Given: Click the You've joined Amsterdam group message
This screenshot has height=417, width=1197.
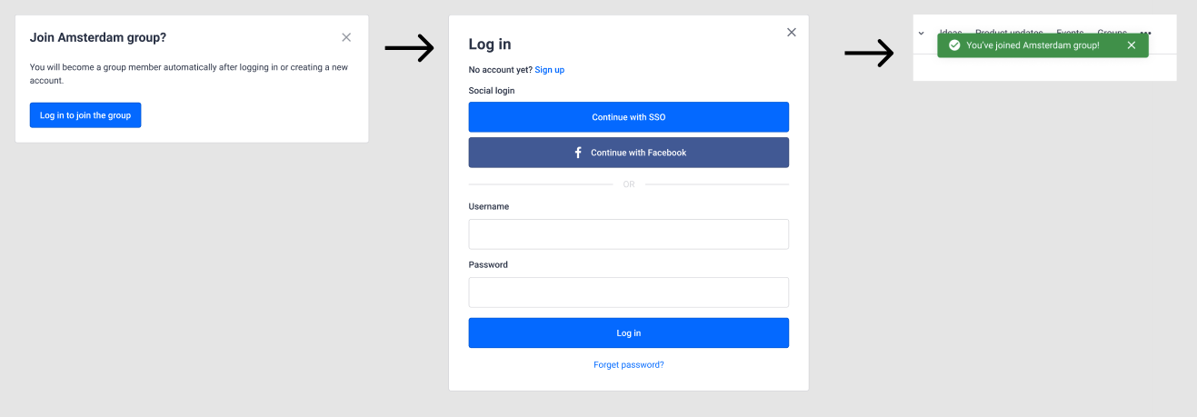Looking at the screenshot, I should pos(1032,45).
